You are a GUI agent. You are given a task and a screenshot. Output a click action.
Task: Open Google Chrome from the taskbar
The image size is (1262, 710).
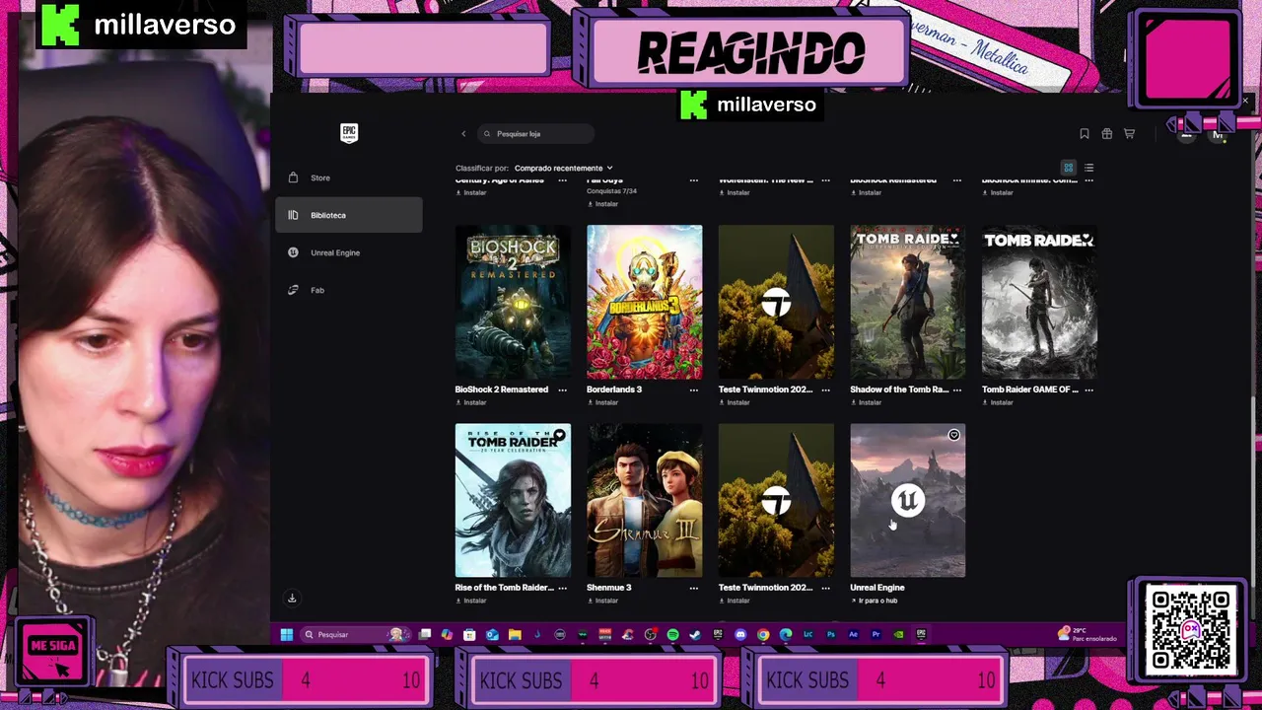click(763, 634)
